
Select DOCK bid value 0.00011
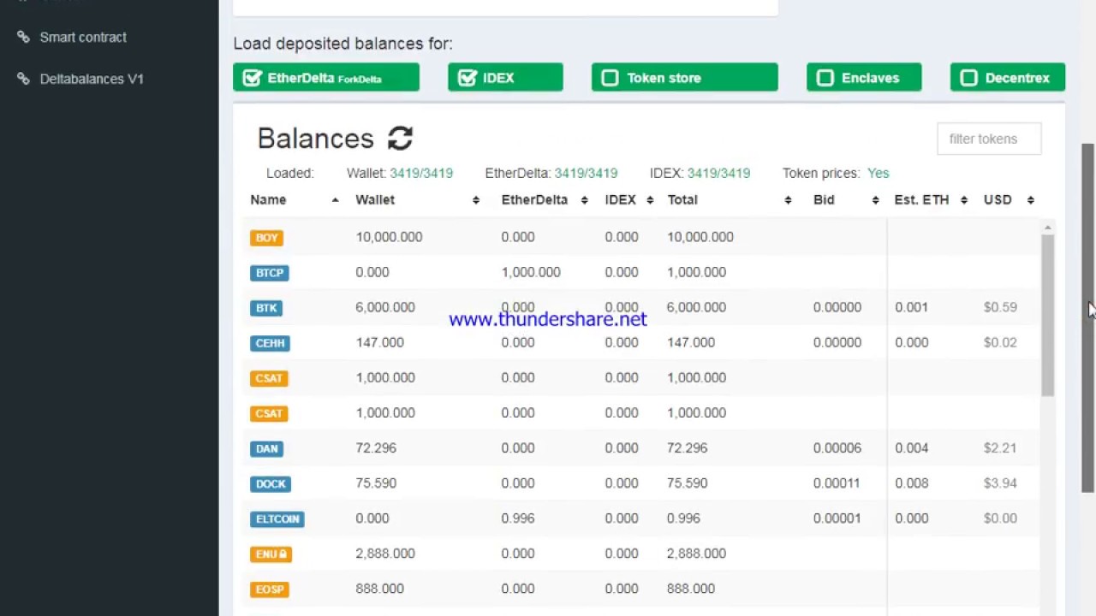click(837, 483)
